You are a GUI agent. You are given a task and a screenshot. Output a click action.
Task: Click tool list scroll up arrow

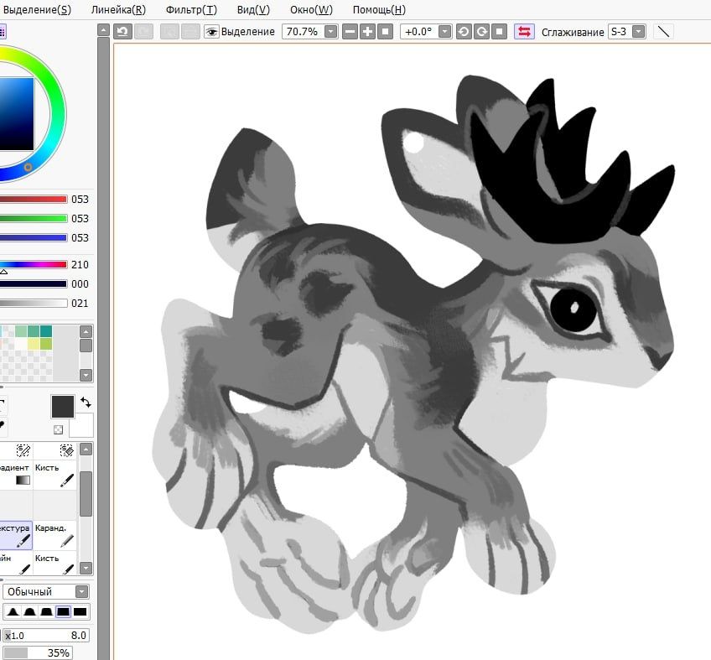[x=86, y=449]
